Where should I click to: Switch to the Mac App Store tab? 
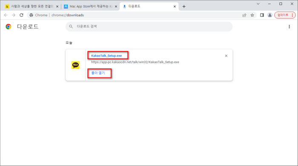click(90, 6)
